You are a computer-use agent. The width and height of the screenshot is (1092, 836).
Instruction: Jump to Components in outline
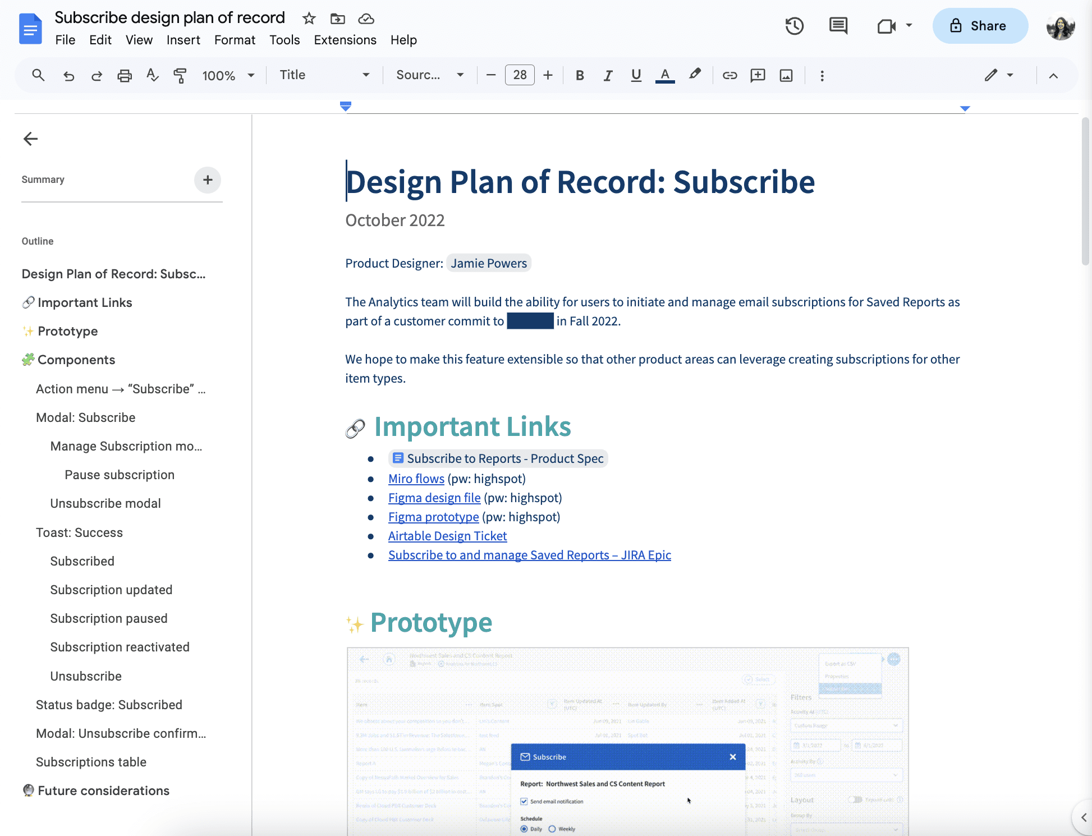tap(76, 360)
